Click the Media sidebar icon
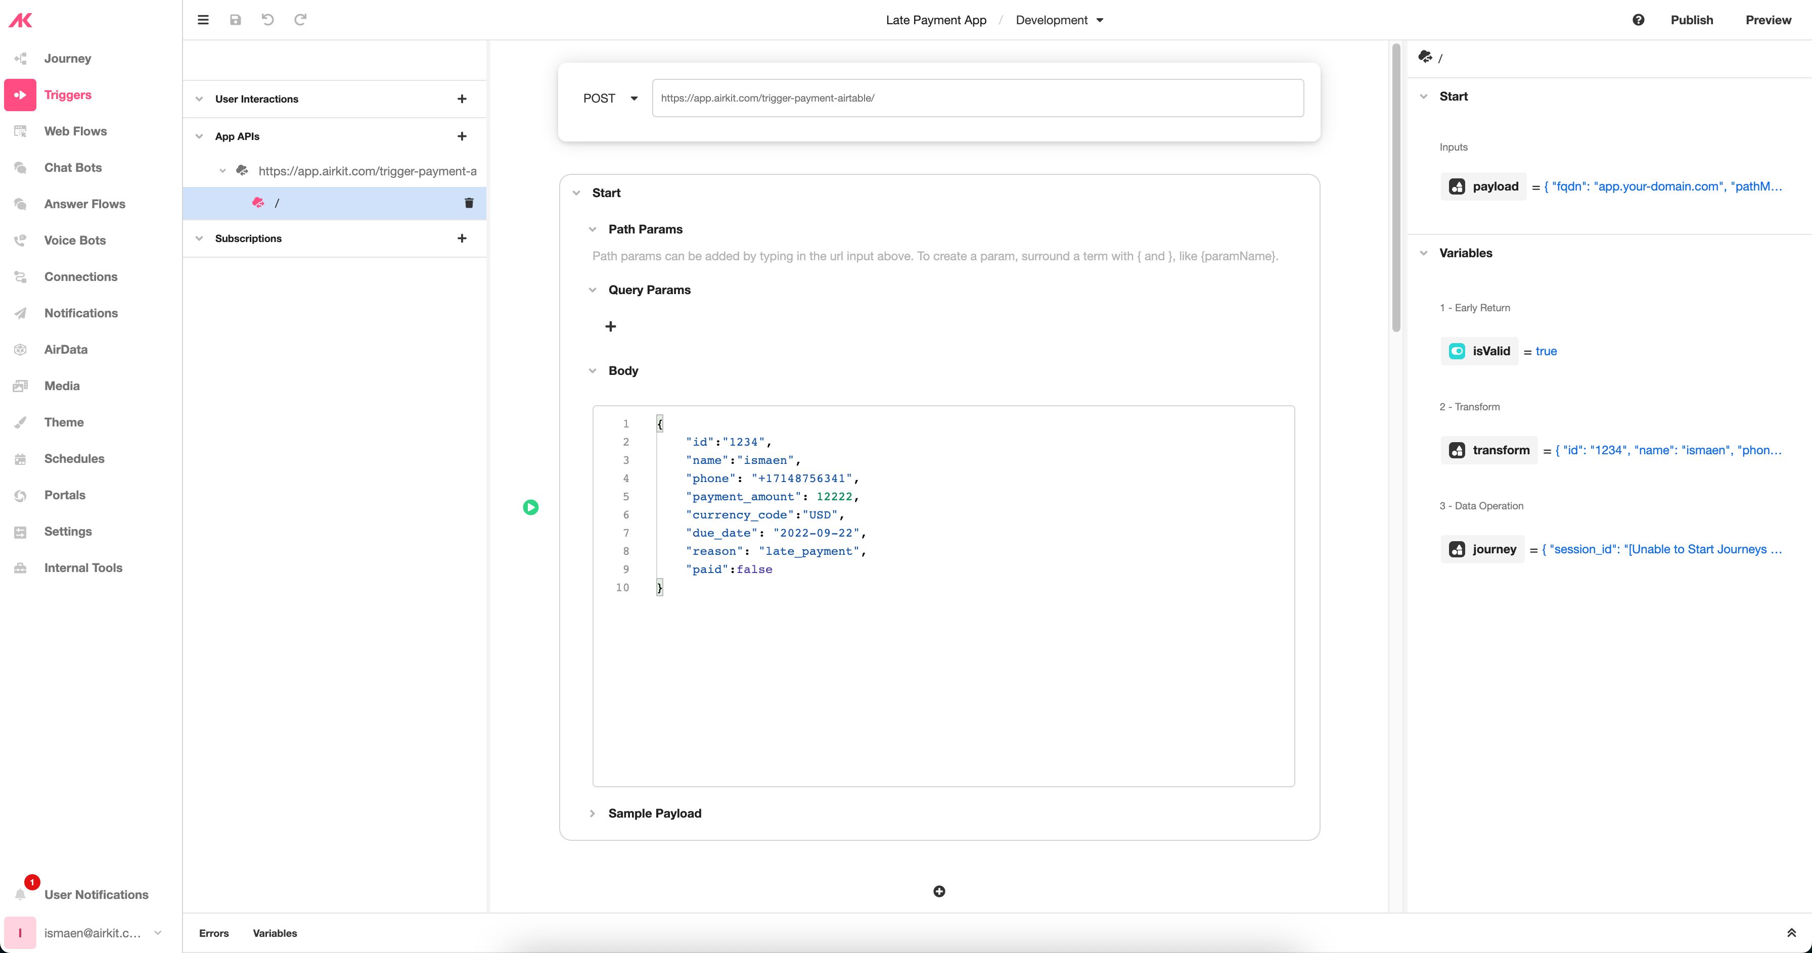This screenshot has width=1812, height=953. pos(20,386)
